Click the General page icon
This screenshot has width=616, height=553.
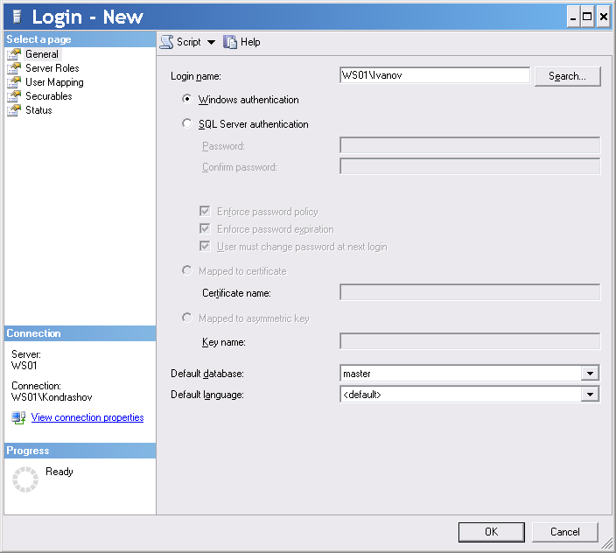(x=14, y=54)
